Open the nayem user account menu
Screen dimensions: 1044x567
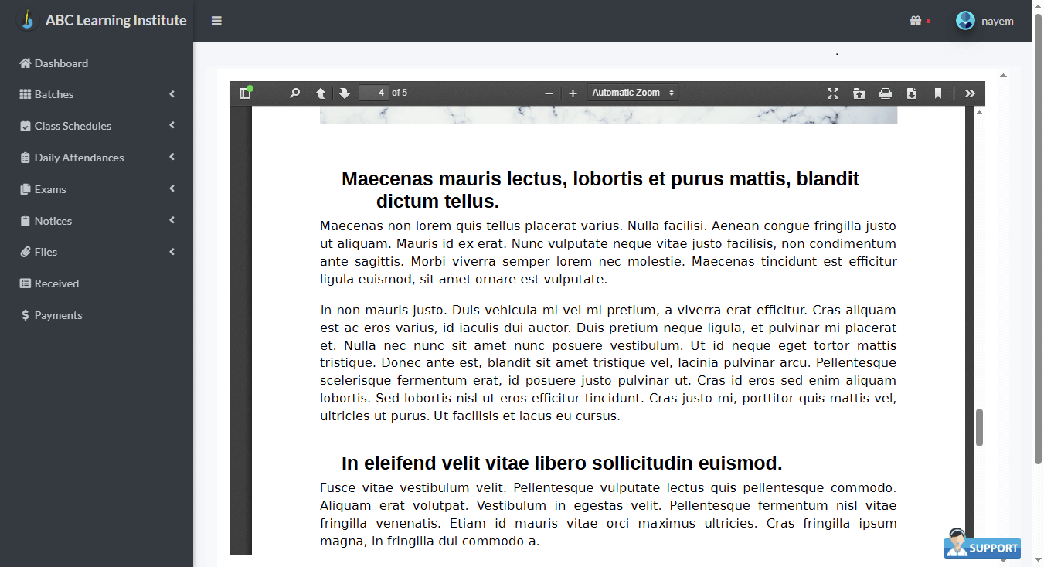point(987,21)
